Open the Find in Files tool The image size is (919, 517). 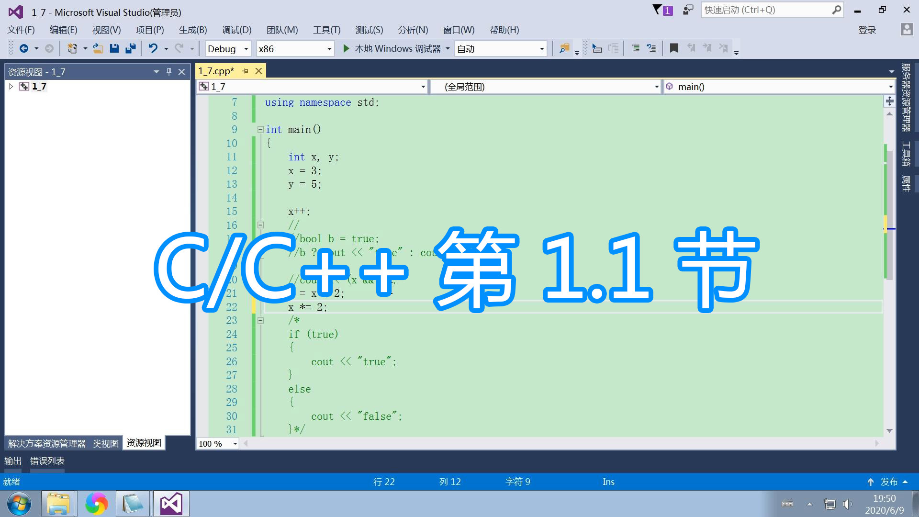point(564,48)
